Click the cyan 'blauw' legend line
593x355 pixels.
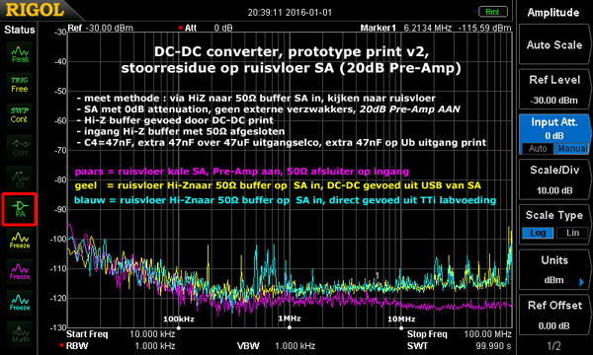click(285, 200)
